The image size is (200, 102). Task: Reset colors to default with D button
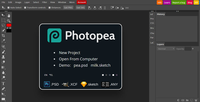point(10,28)
